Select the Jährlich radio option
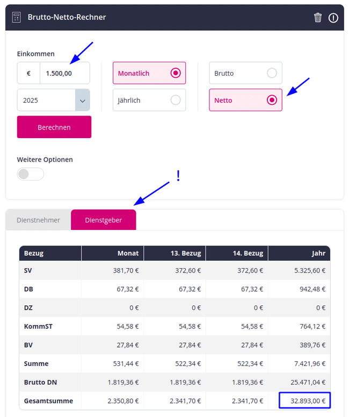The width and height of the screenshot is (349, 417). click(149, 100)
